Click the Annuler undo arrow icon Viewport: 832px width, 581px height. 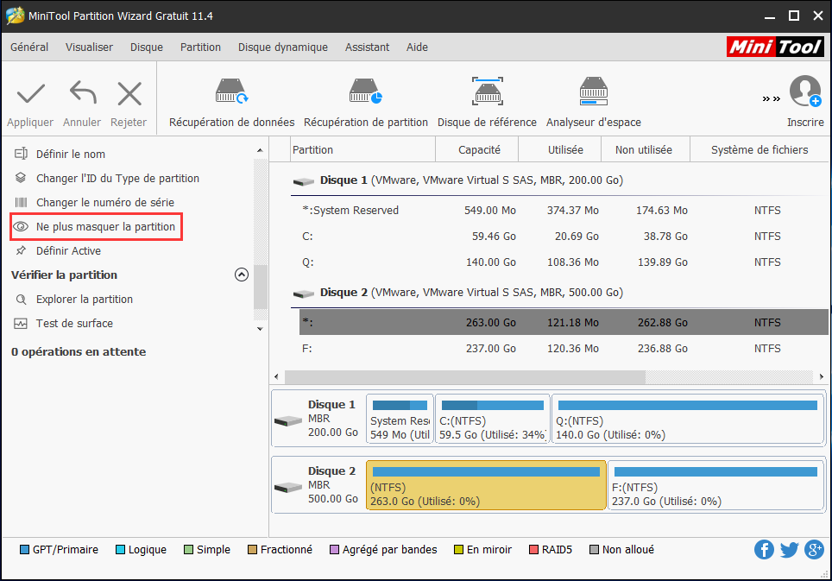[x=83, y=92]
